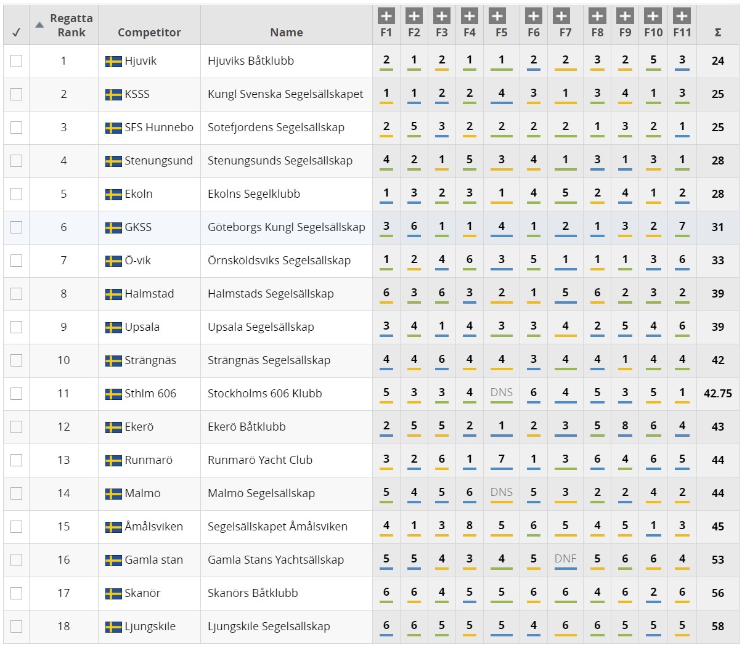Click the sum Σ column header
The image size is (742, 645).
[x=718, y=33]
